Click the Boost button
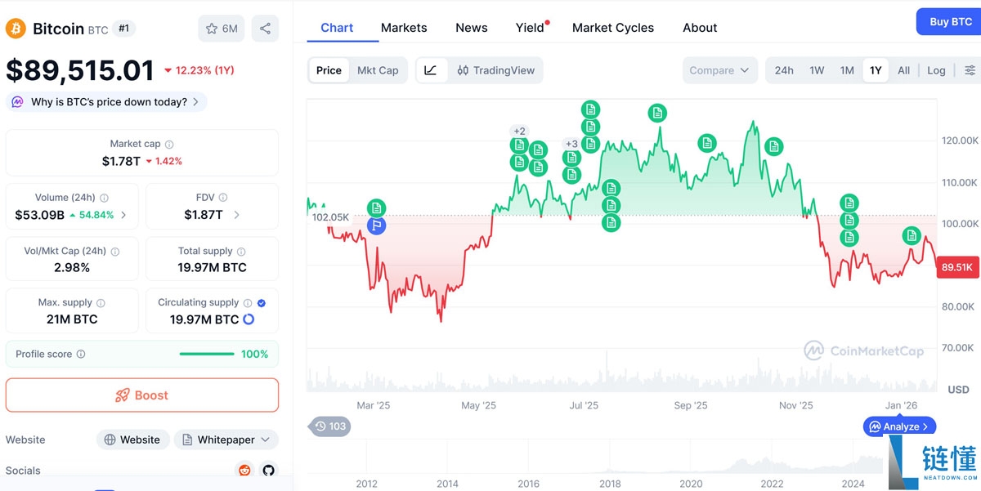The height and width of the screenshot is (491, 981). [x=142, y=395]
